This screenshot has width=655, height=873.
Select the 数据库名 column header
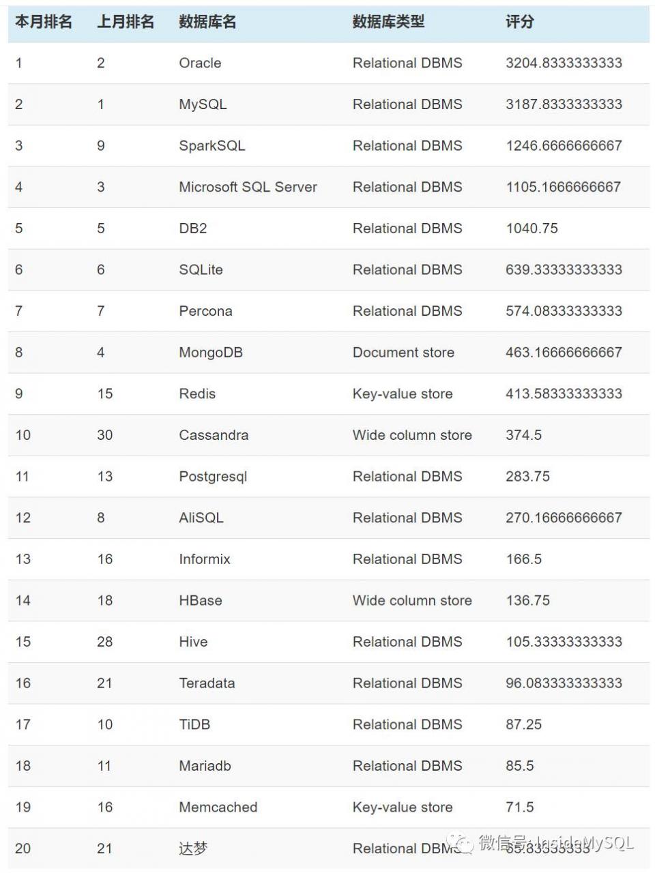207,22
